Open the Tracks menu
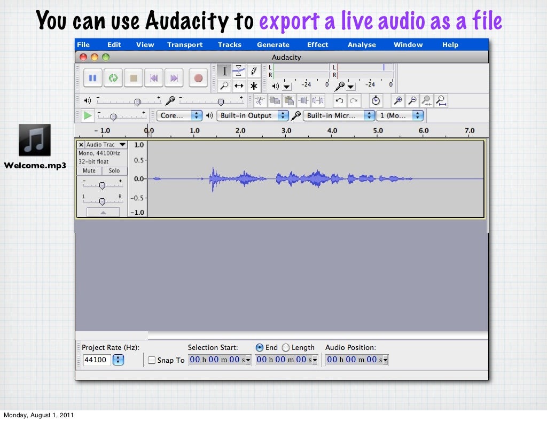Screen dimensions: 547x421 tap(230, 45)
